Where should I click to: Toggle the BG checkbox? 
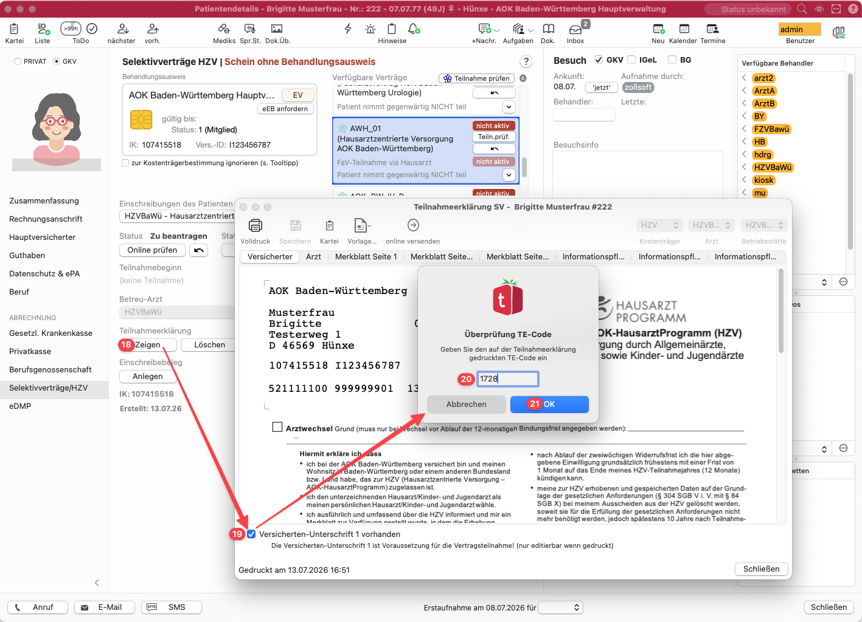click(672, 60)
